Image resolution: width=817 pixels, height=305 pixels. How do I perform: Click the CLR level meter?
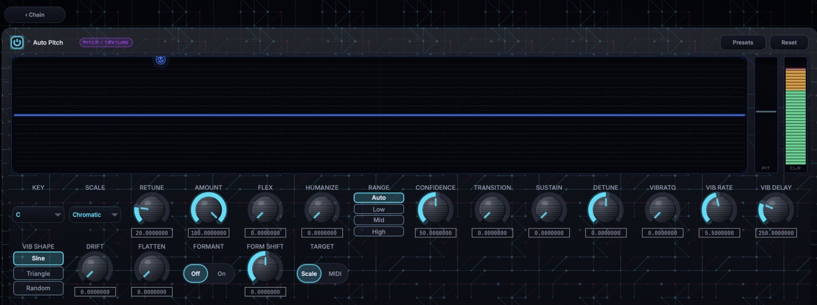tap(796, 115)
